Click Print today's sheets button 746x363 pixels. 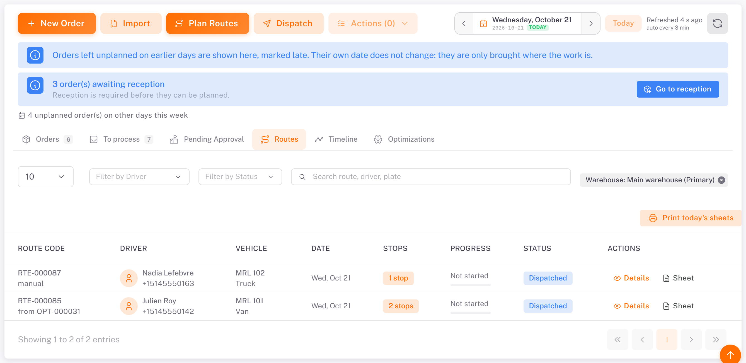point(691,218)
